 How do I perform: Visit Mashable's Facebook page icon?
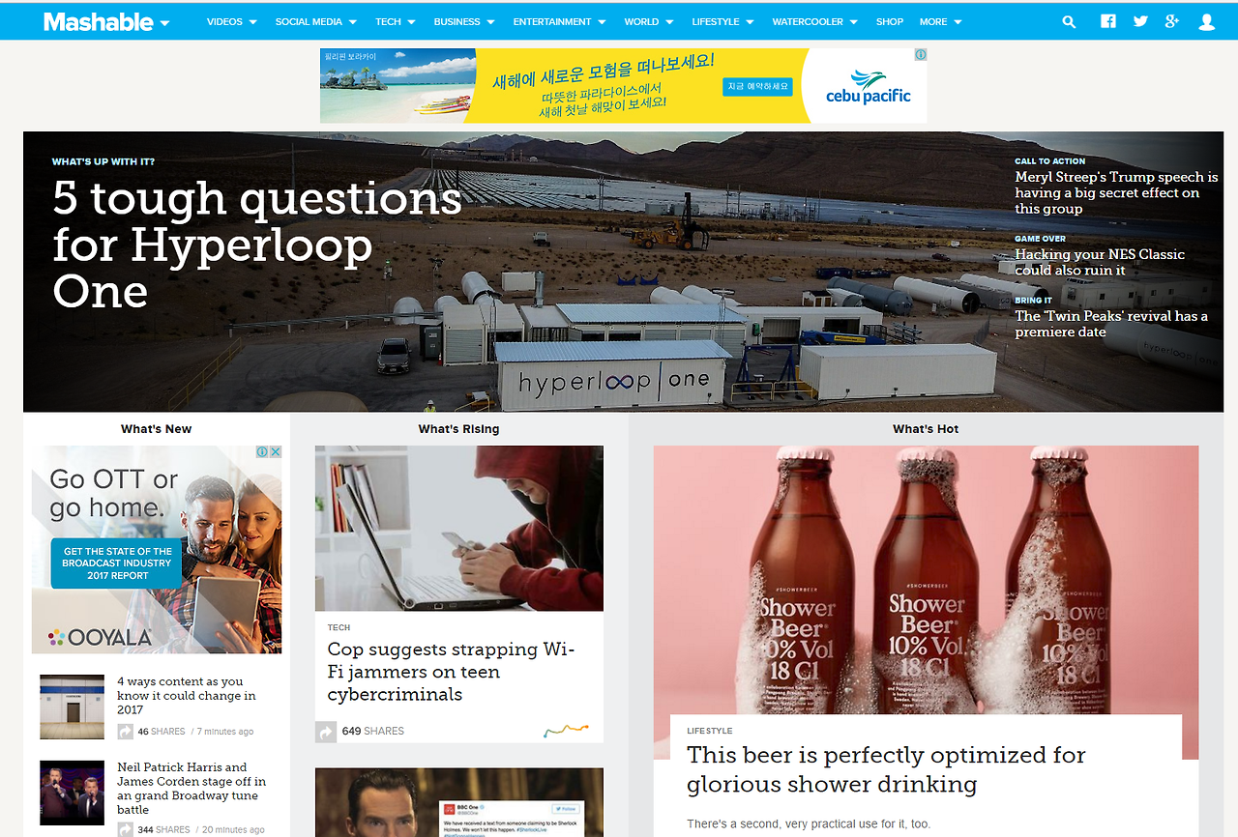[1108, 21]
